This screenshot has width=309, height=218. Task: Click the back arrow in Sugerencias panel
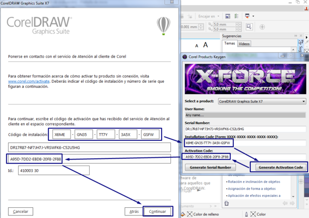(x=285, y=203)
